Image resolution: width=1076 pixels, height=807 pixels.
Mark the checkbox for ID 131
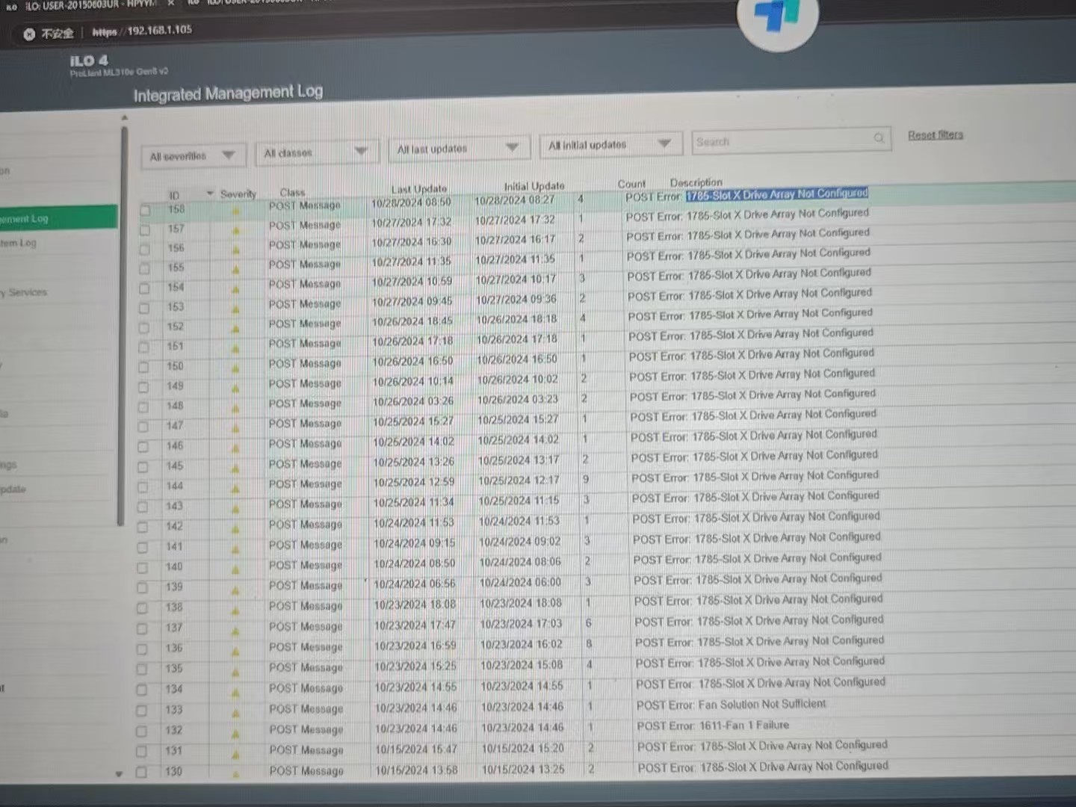[142, 752]
